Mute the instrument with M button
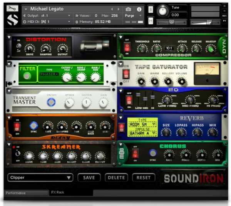This screenshot has height=206, width=231. [x=151, y=21]
